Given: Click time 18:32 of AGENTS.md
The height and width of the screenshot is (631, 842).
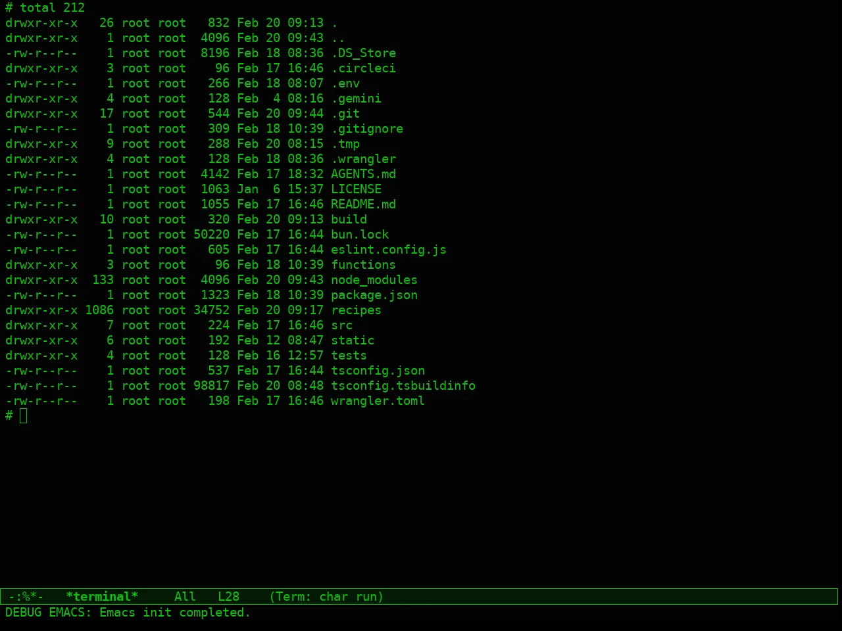Looking at the screenshot, I should point(306,174).
